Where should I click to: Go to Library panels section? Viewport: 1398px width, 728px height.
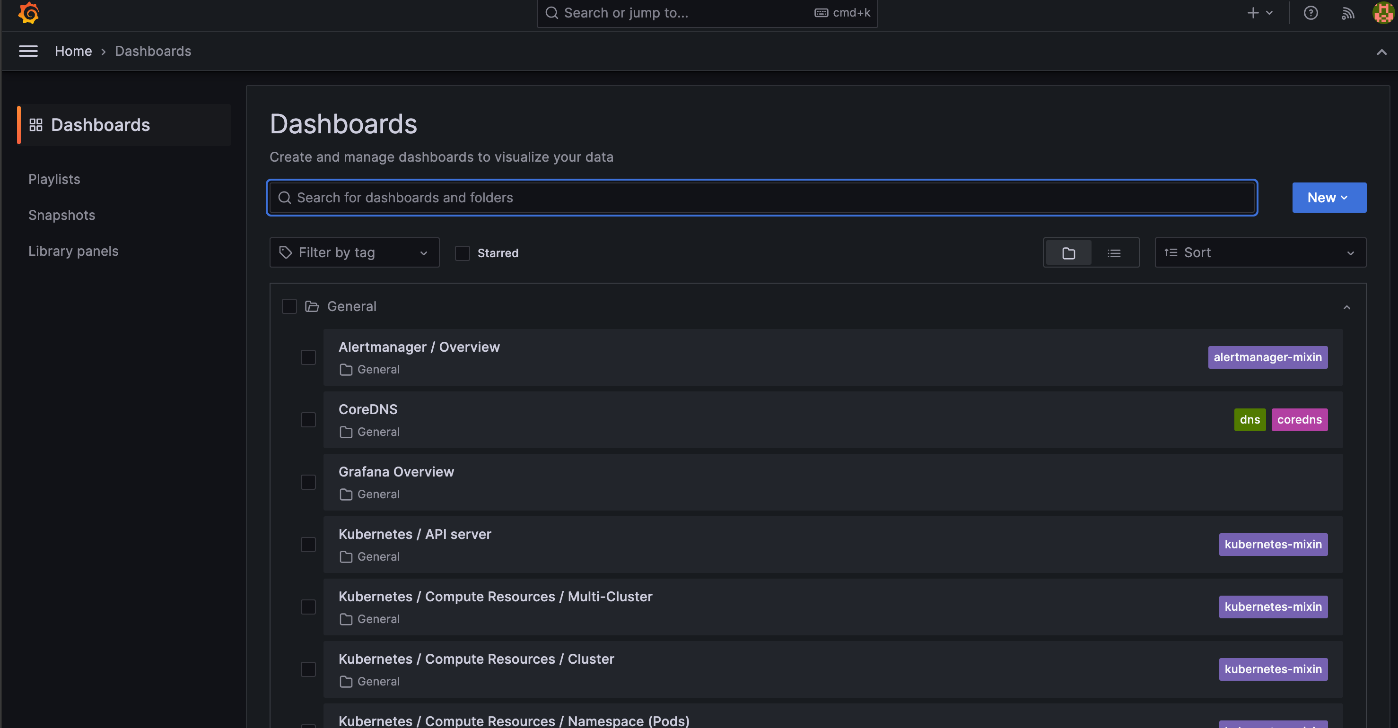point(73,251)
